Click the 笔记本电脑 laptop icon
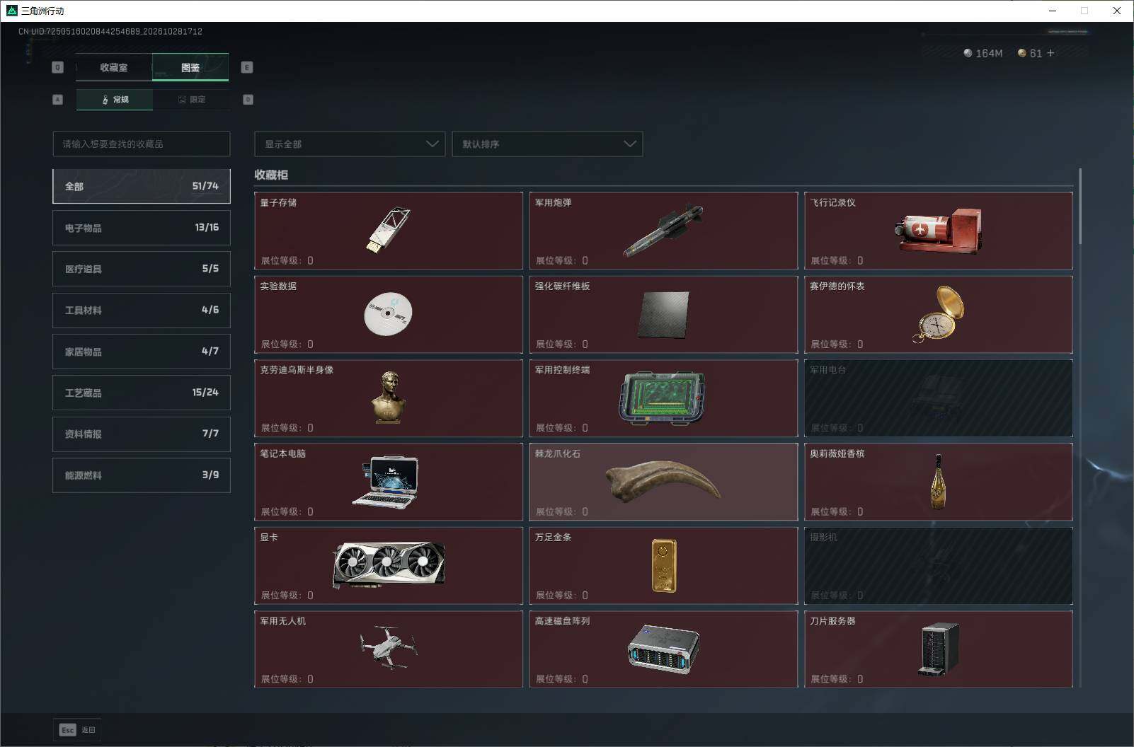The height and width of the screenshot is (747, 1134). (386, 481)
